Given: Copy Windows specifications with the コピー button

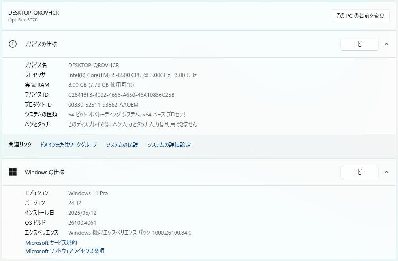Looking at the screenshot, I should point(359,172).
